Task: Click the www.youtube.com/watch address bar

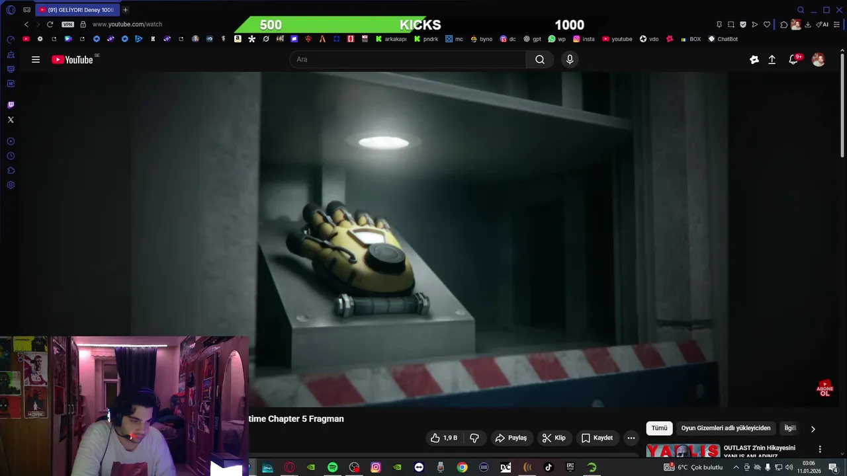Action: (x=127, y=24)
